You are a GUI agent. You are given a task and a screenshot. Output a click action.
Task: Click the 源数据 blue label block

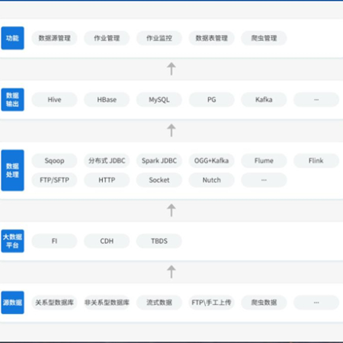tap(12, 303)
